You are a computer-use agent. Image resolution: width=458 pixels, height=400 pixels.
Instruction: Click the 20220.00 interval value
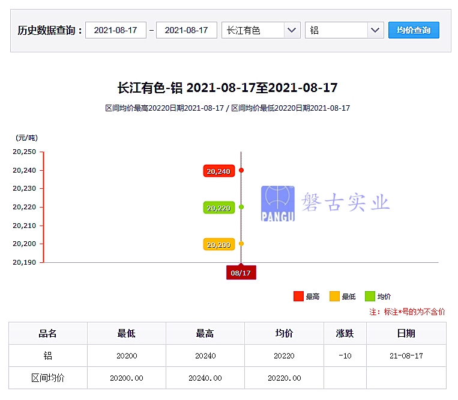[x=284, y=378]
